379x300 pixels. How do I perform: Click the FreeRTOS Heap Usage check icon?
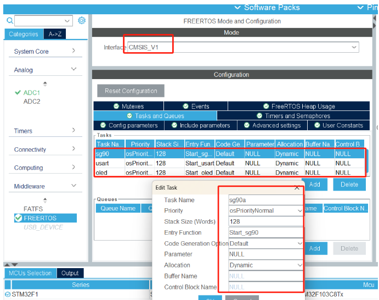point(266,106)
